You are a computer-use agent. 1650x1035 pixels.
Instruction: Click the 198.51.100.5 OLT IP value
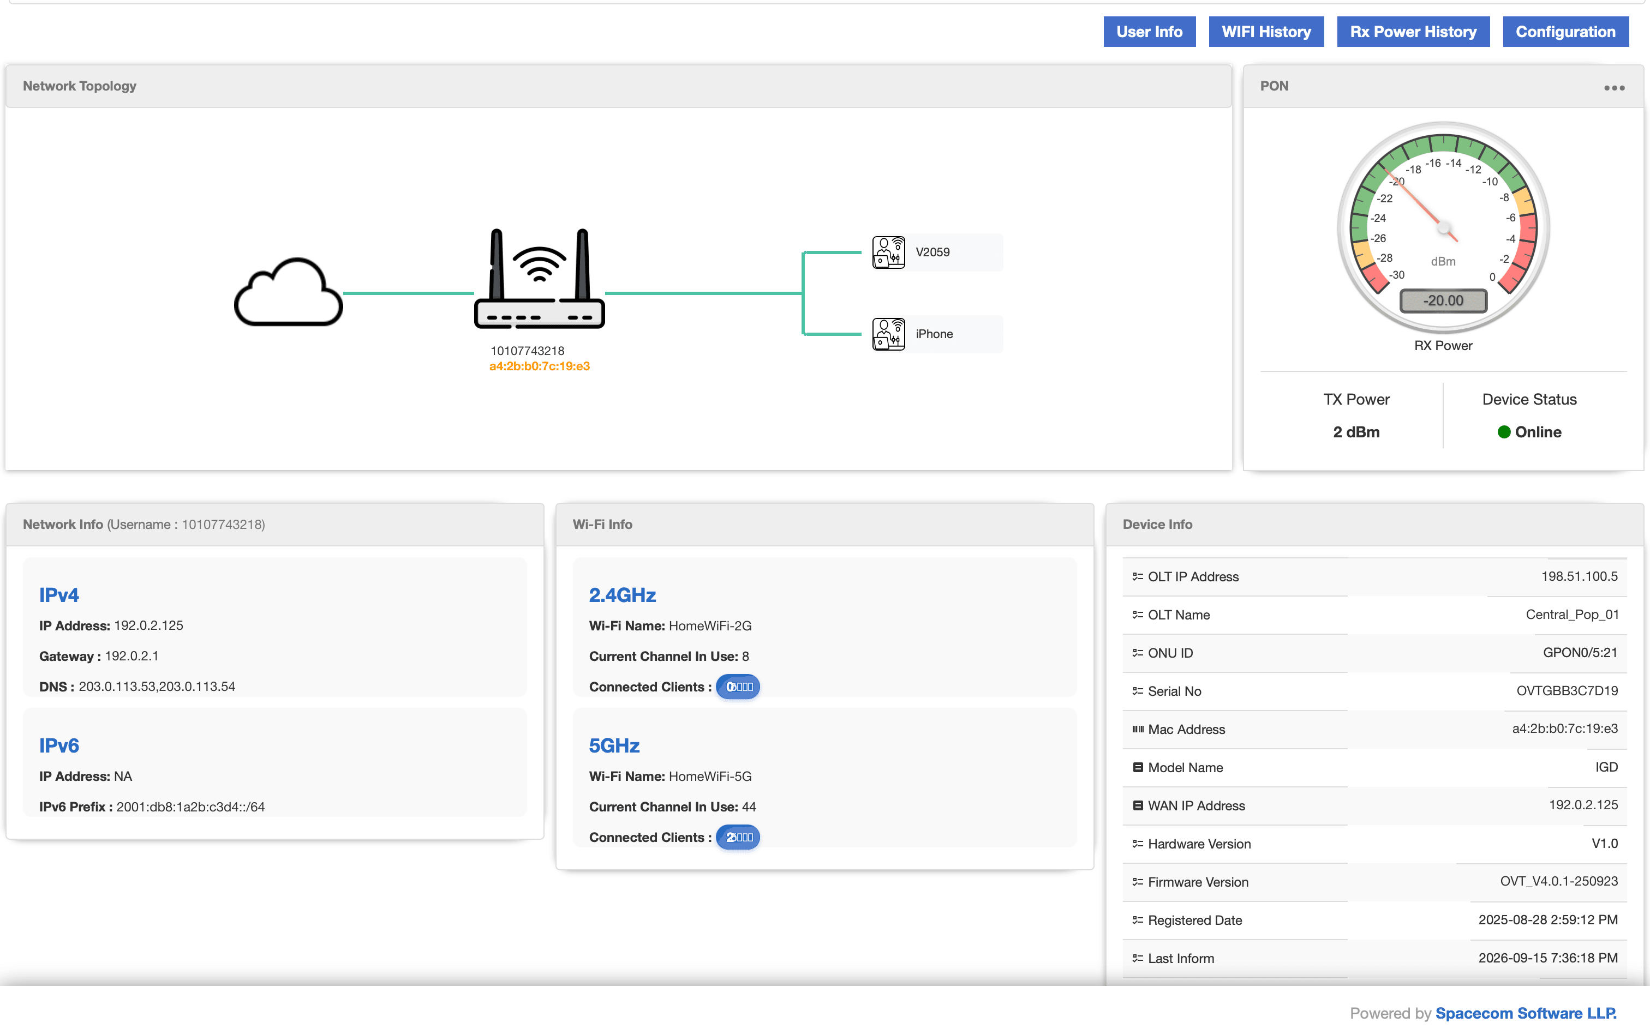(x=1579, y=576)
